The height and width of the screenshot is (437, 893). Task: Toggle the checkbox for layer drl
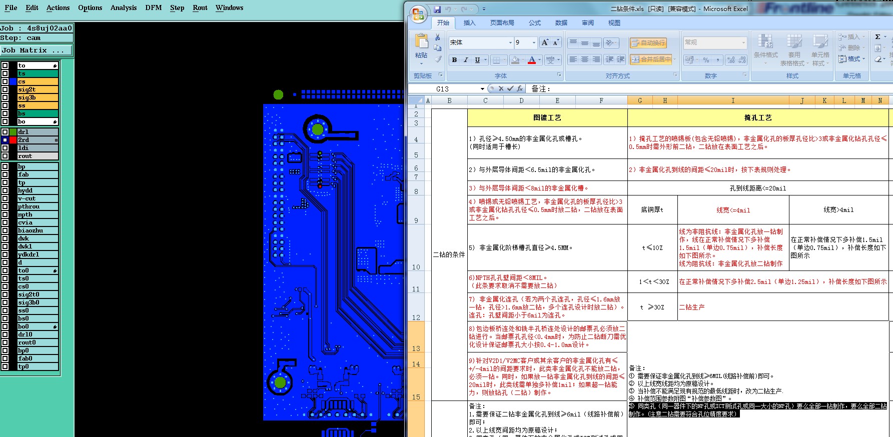(x=5, y=132)
